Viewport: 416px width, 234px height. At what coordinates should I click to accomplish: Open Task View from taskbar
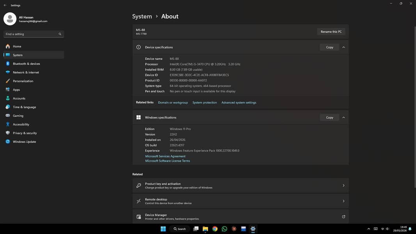tap(196, 229)
